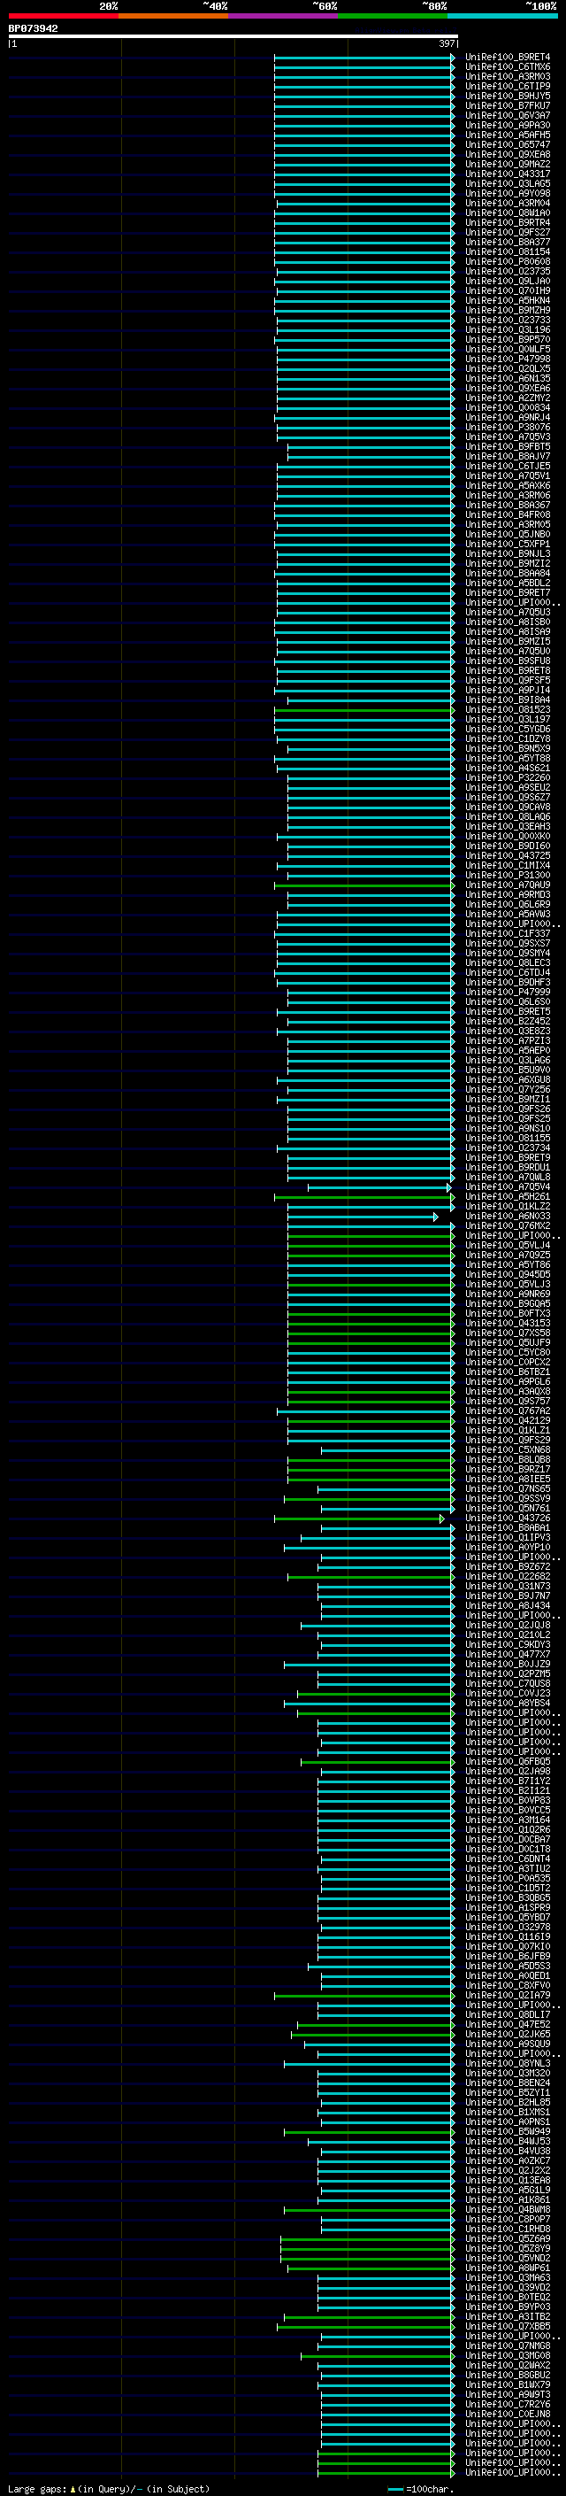Select the UniRef100_P80608 label
The width and height of the screenshot is (566, 2496).
pyautogui.click(x=508, y=261)
